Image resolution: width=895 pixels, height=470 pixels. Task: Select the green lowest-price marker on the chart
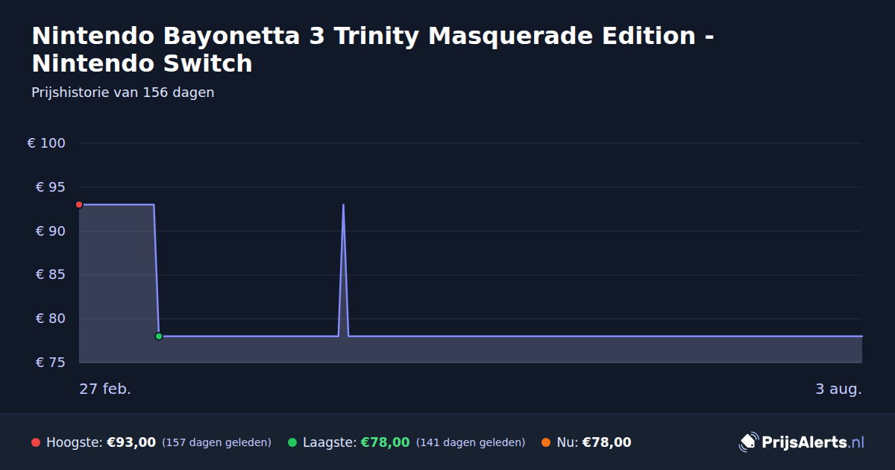pos(159,336)
